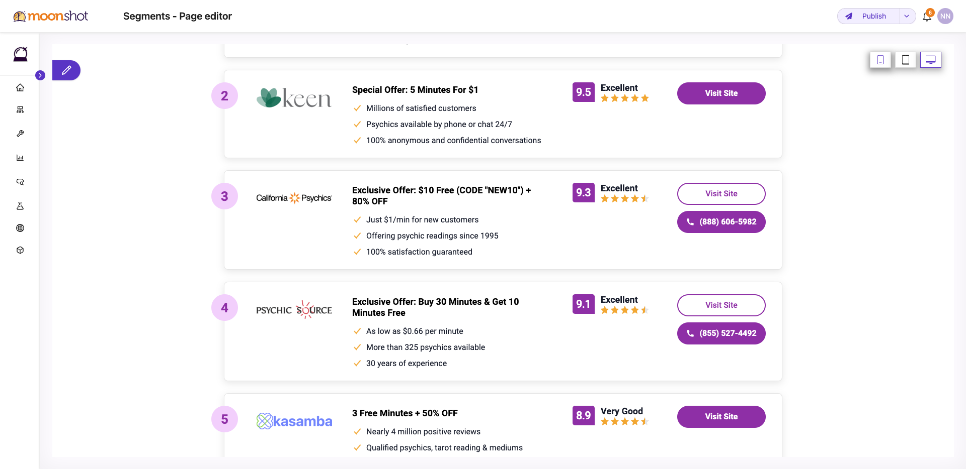Open the notifications bell
966x469 pixels.
[x=927, y=17]
